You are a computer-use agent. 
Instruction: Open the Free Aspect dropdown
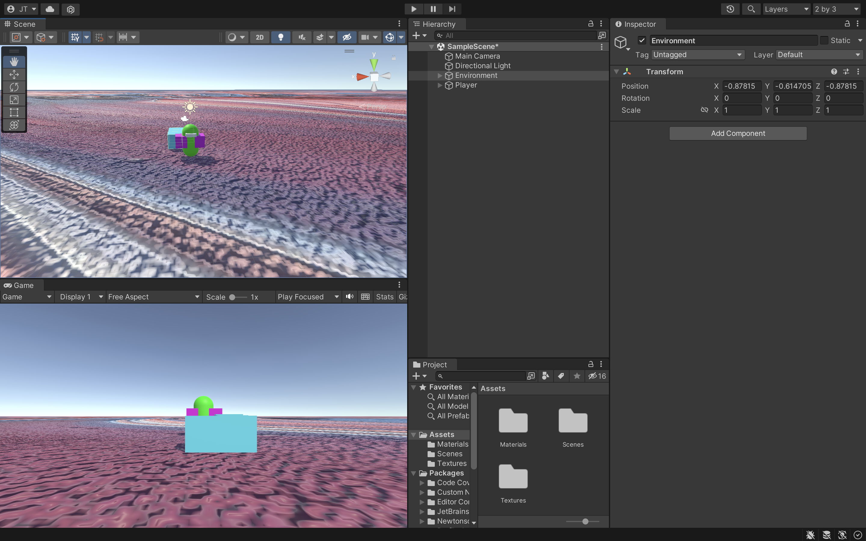[x=154, y=297]
